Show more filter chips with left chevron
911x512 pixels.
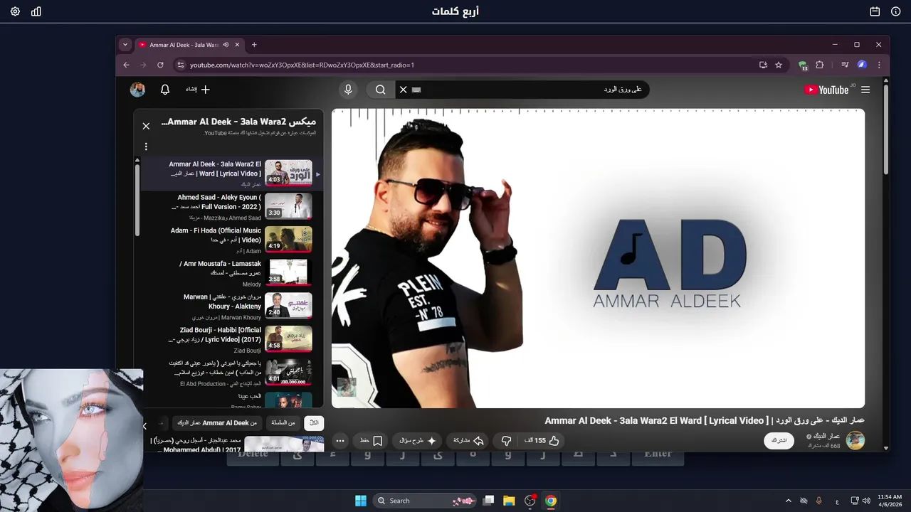point(144,426)
